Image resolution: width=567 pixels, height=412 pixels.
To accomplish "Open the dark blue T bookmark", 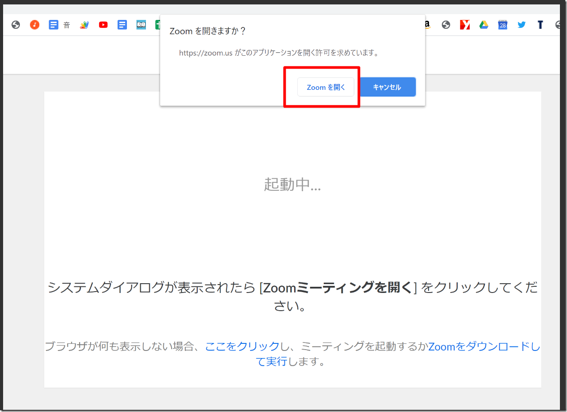I will click(540, 25).
